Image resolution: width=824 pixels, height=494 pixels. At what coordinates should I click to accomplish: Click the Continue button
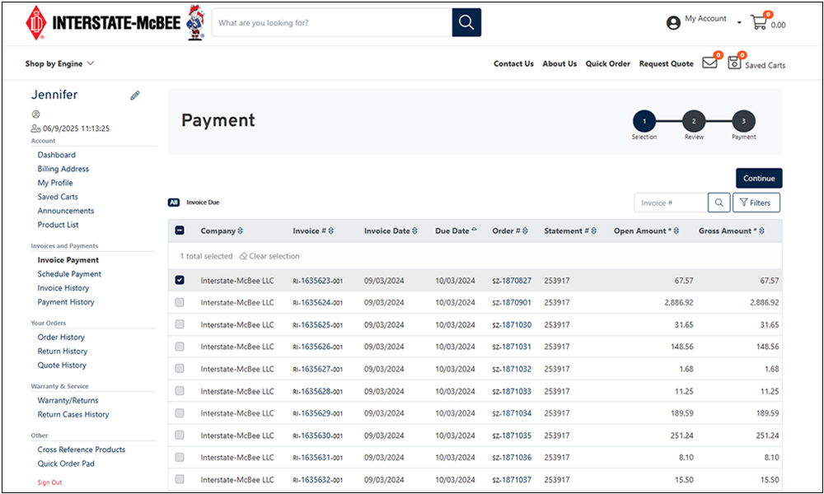[x=759, y=178]
